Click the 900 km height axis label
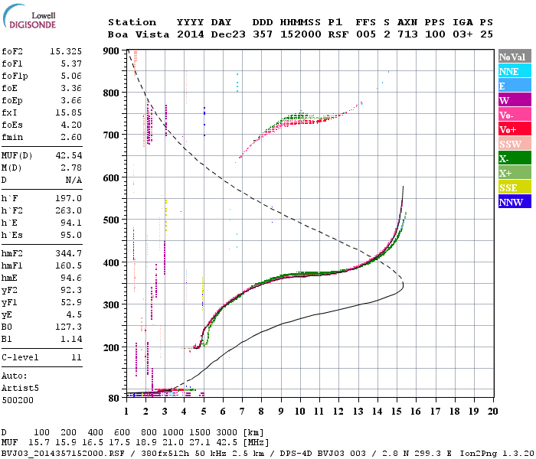536x459 pixels. pyautogui.click(x=111, y=51)
